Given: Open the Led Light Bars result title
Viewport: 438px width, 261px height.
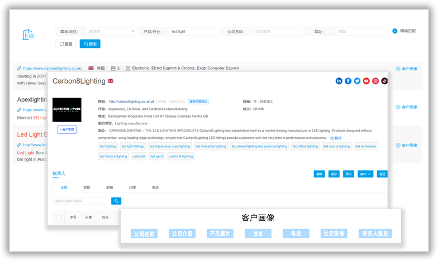Looking at the screenshot, I should click(32, 135).
